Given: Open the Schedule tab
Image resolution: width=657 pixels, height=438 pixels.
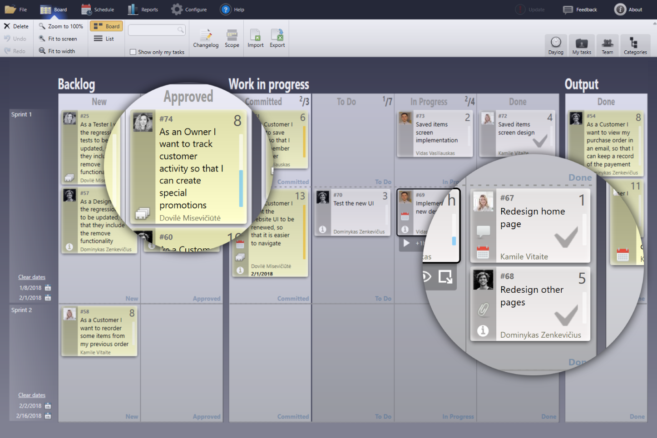Looking at the screenshot, I should 98,10.
